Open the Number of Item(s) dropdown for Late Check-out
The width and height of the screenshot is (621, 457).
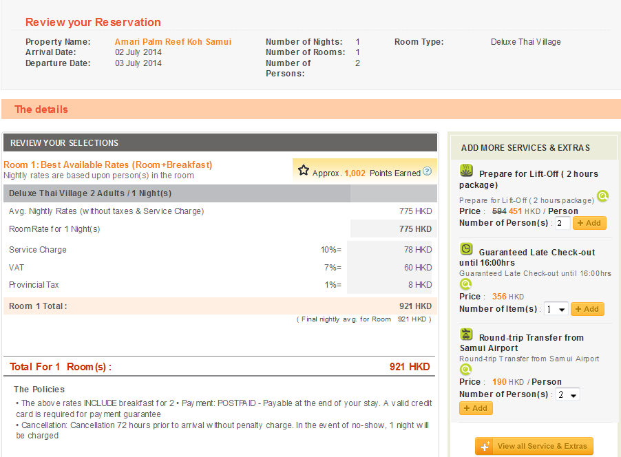coord(555,309)
